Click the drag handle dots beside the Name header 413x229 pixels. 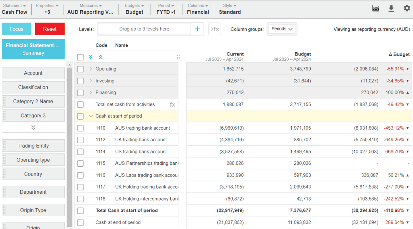(x=178, y=57)
